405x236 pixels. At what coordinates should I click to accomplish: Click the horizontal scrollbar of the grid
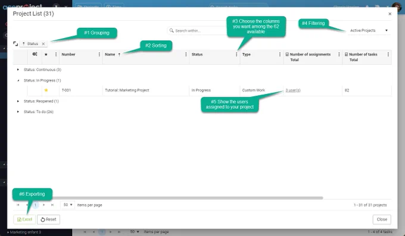[x=188, y=198]
